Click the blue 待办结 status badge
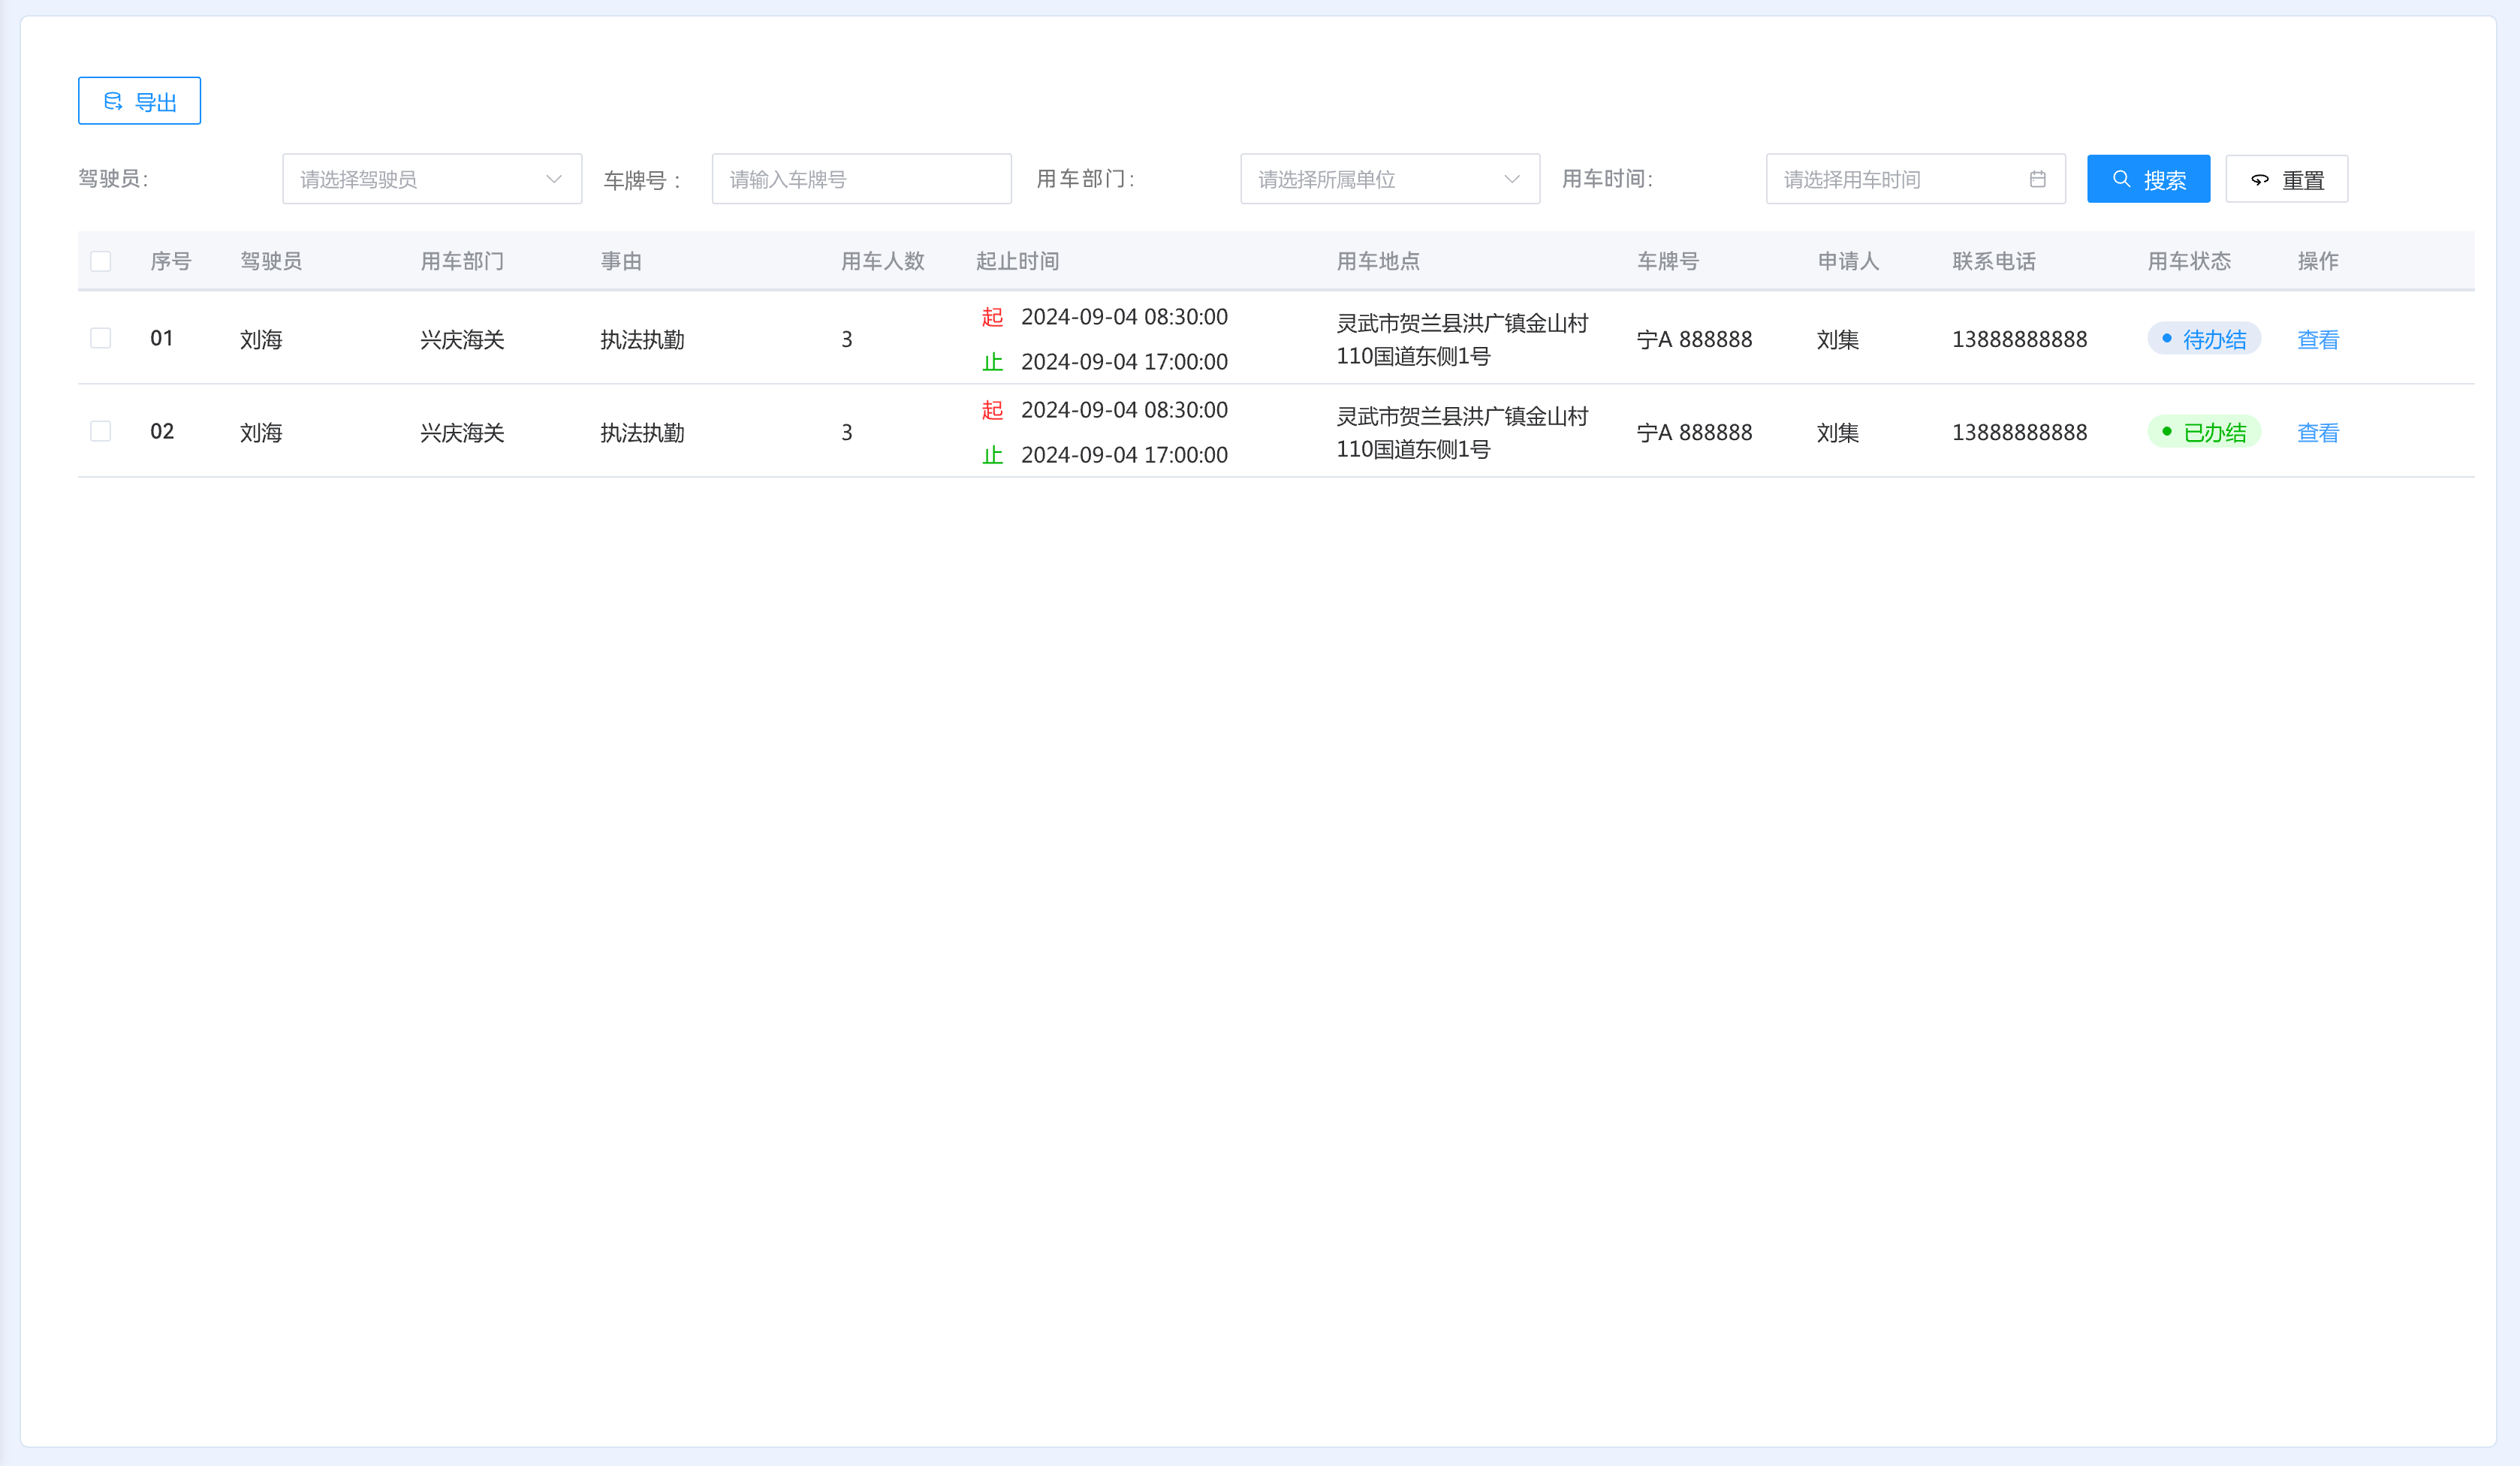 pyautogui.click(x=2203, y=339)
